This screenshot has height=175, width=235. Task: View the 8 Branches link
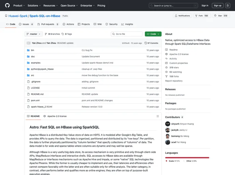[52, 34]
